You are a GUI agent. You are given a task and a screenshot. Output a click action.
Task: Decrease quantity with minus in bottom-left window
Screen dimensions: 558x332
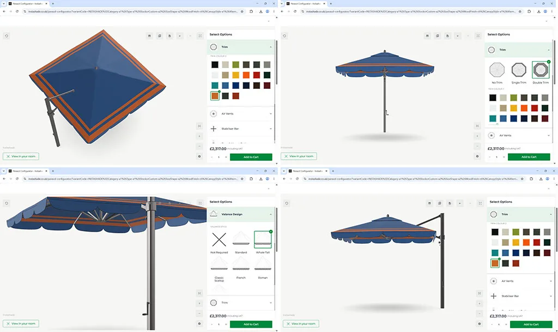click(x=212, y=324)
